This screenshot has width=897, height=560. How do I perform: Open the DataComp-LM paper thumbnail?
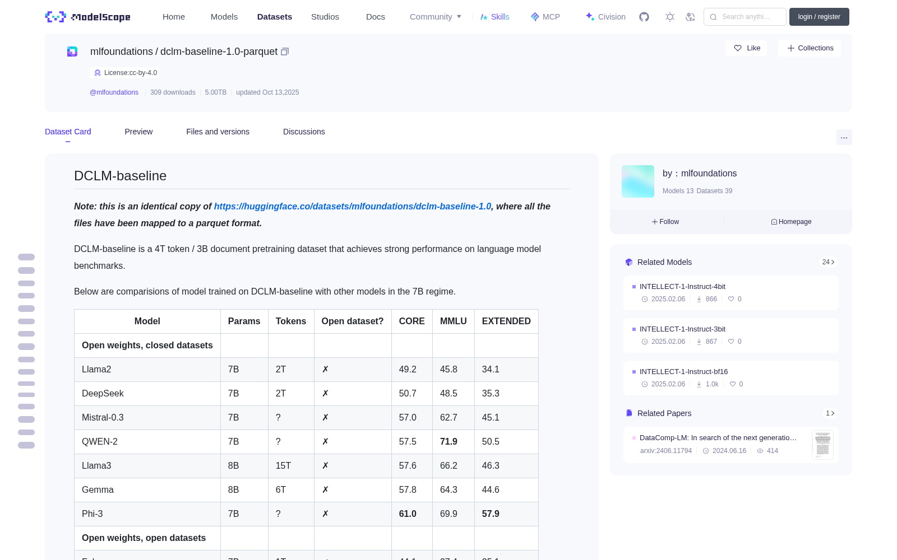click(822, 445)
